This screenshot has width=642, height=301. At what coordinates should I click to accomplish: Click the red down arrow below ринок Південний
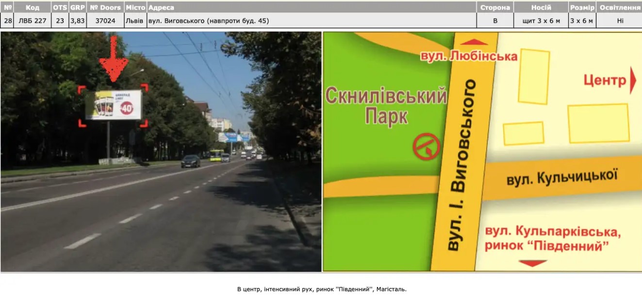(x=532, y=263)
